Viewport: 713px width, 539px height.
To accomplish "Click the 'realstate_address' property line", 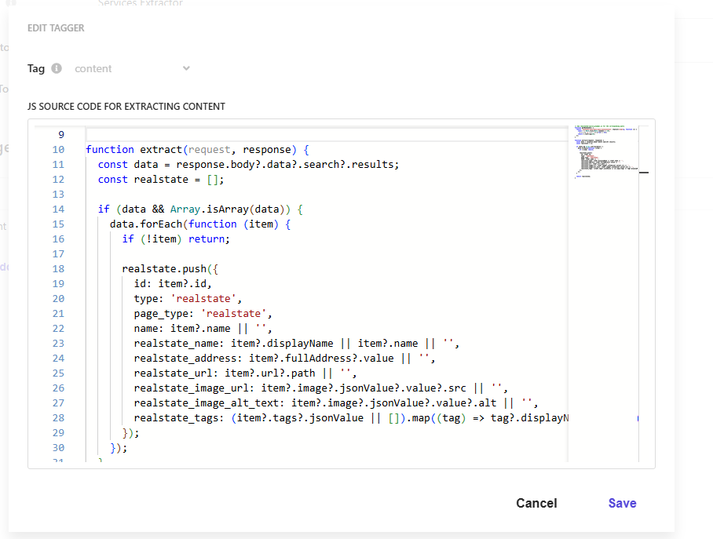I will (285, 358).
